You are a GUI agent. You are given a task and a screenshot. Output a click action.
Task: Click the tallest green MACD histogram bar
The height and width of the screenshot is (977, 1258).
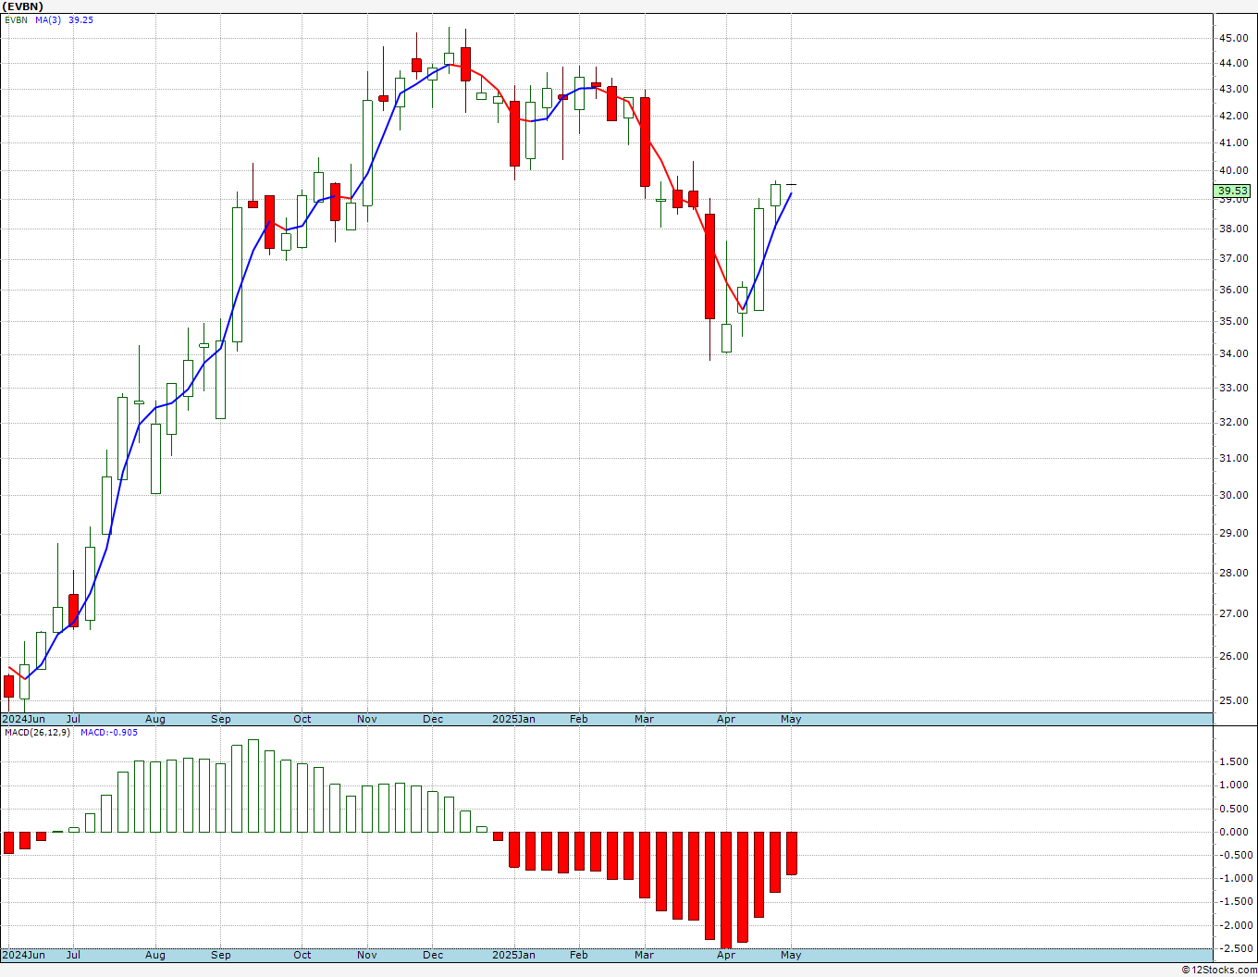[253, 785]
